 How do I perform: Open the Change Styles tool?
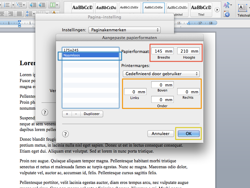click(x=227, y=5)
